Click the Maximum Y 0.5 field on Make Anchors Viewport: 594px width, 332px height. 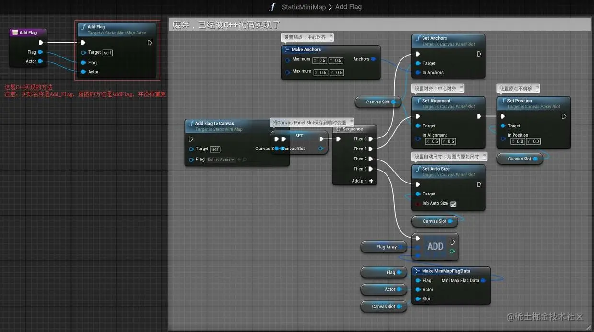tap(337, 72)
